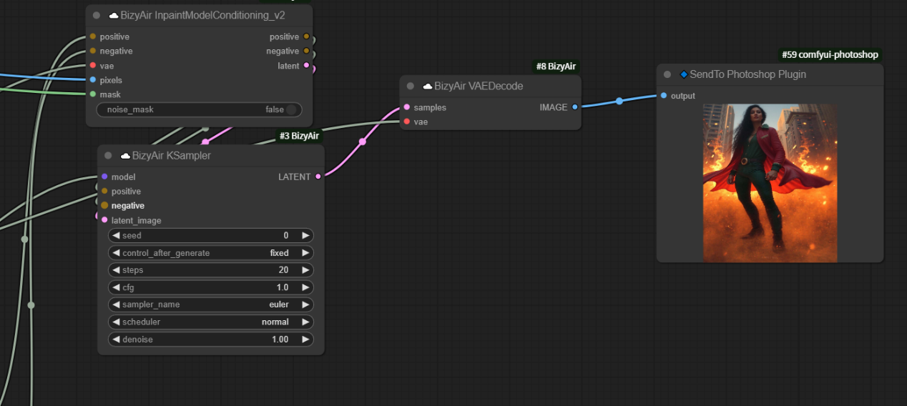Toggle the noise_mask switch

290,109
